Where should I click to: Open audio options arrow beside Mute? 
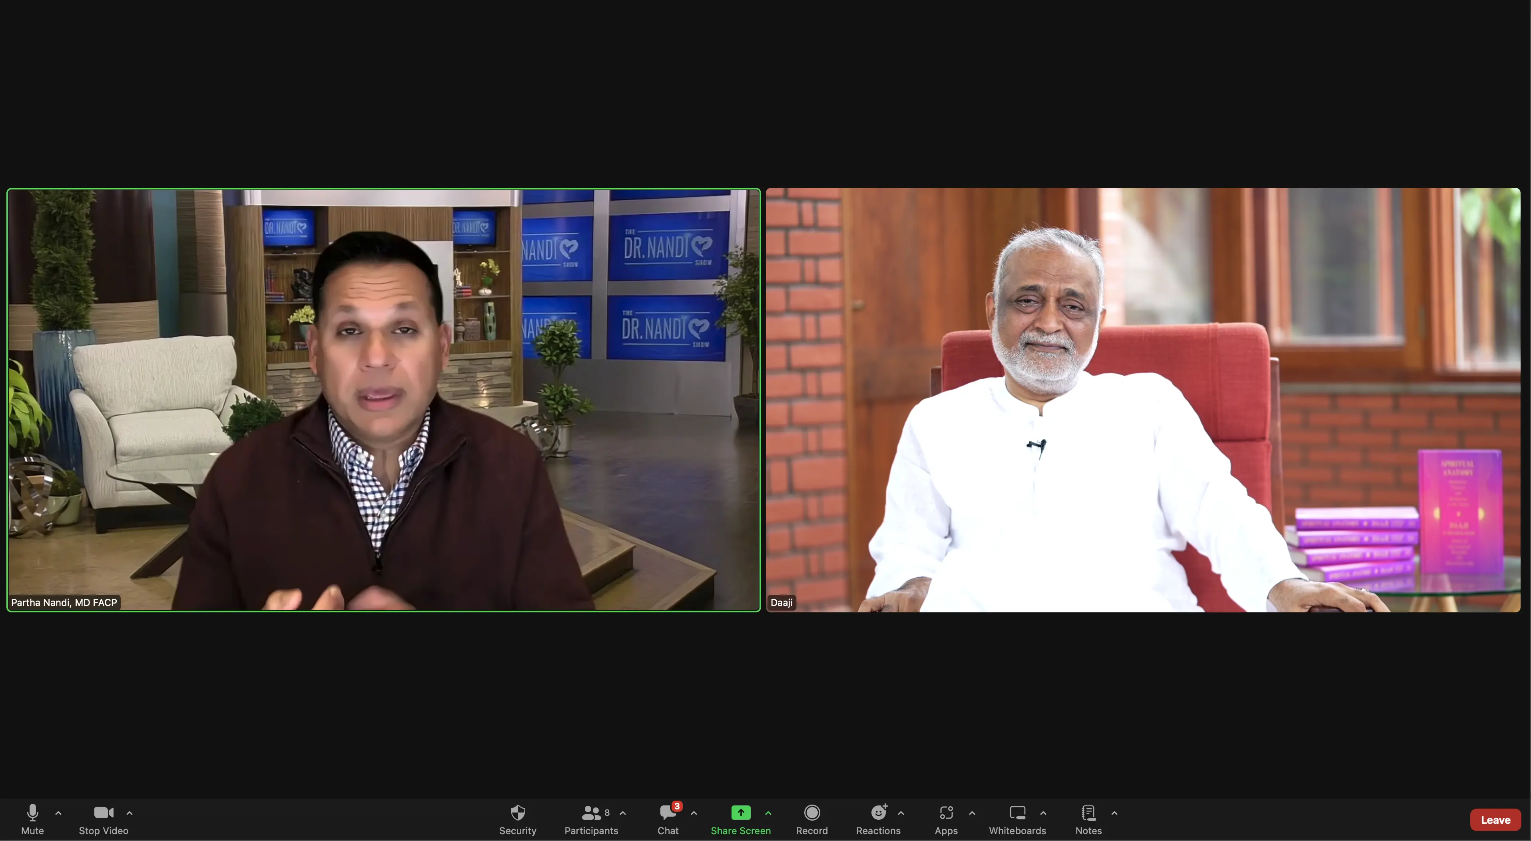pos(58,813)
